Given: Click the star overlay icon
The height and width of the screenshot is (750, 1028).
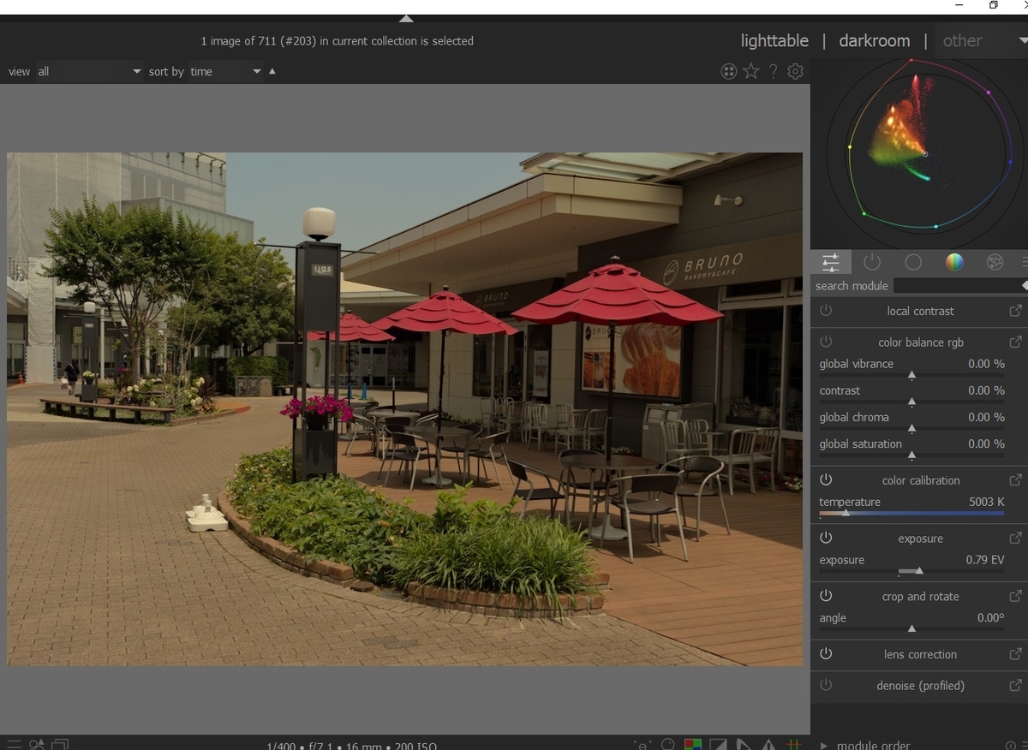Looking at the screenshot, I should tap(751, 71).
